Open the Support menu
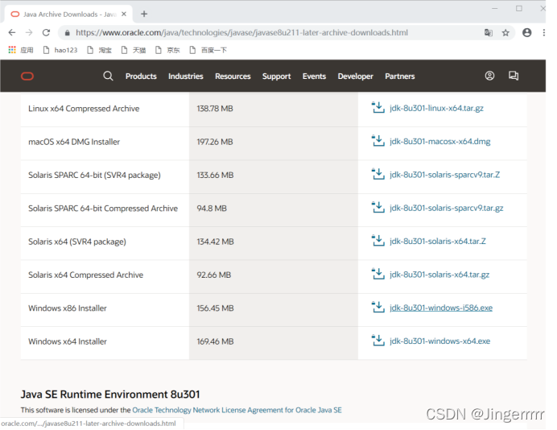557x430 pixels. pos(276,76)
